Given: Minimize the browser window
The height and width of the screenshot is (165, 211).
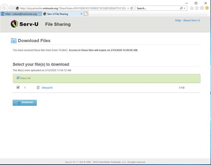Looking at the screenshot, I should coord(186,3).
